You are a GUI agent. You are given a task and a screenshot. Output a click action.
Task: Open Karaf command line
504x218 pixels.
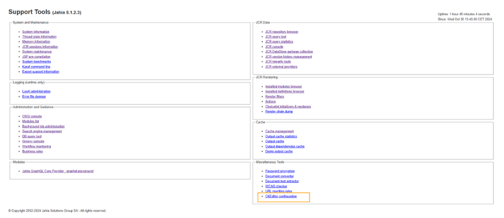36,67
